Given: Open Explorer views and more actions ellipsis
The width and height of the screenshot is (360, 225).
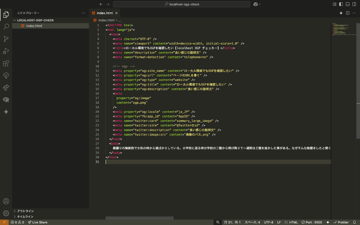Looking at the screenshot, I should coord(83,13).
